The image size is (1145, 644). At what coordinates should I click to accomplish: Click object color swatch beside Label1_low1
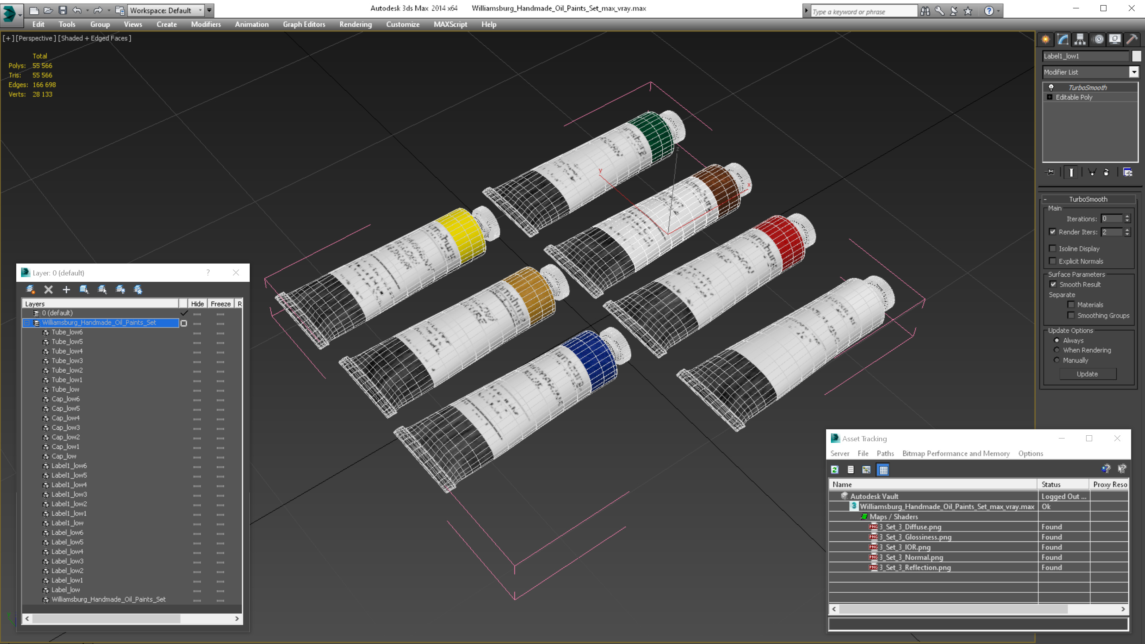[1136, 56]
